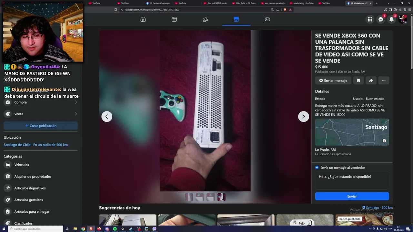The height and width of the screenshot is (232, 413).
Task: Open Spotify from the taskbar
Action: [x=115, y=229]
